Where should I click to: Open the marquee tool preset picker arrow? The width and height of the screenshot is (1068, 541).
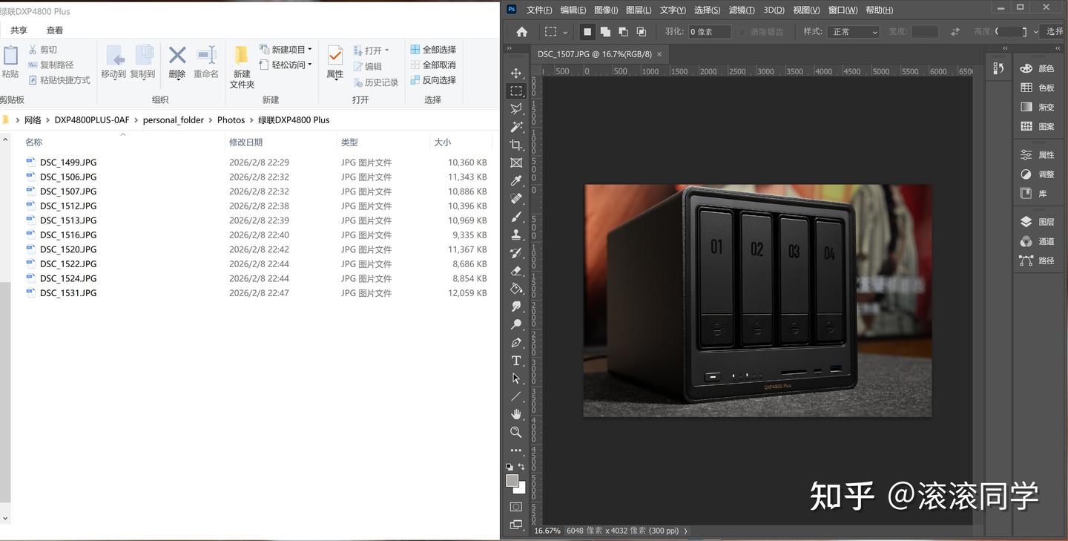point(565,33)
